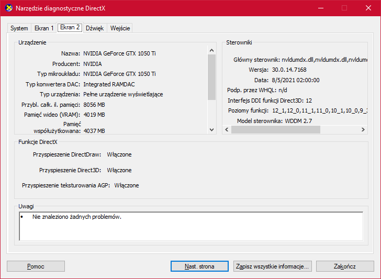Click Zapisz wszystkie informacje button
This screenshot has height=279, width=381.
pyautogui.click(x=272, y=266)
